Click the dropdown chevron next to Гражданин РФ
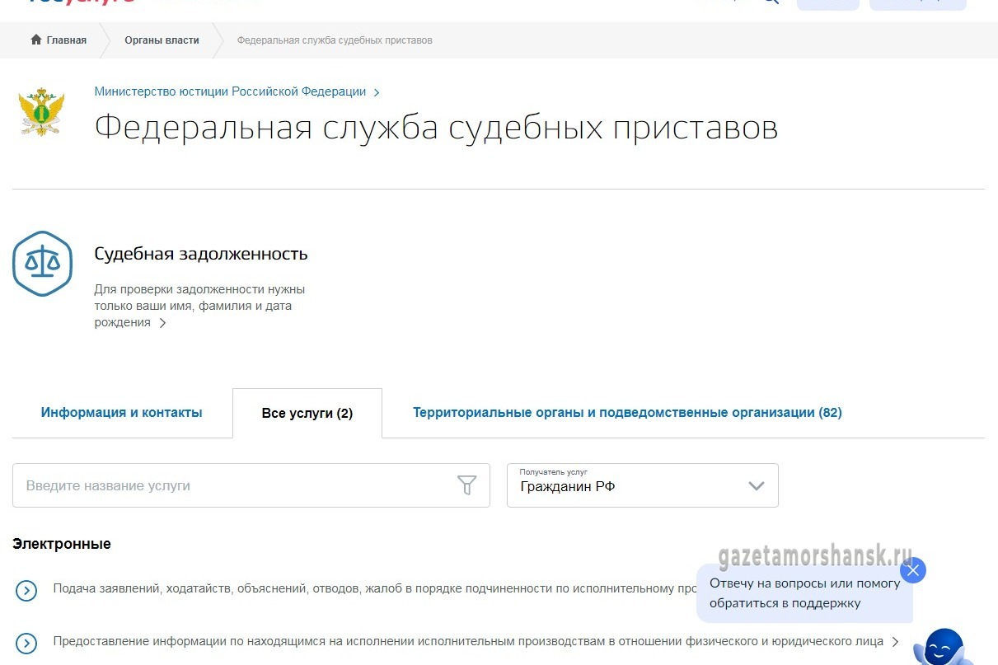998x665 pixels. 757,486
